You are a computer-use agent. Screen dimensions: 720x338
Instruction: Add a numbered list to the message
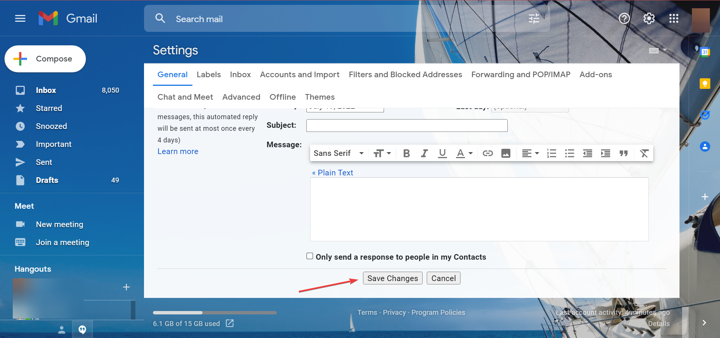(551, 153)
